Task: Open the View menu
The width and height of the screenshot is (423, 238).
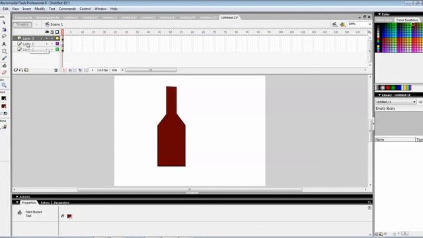Action: pos(15,9)
